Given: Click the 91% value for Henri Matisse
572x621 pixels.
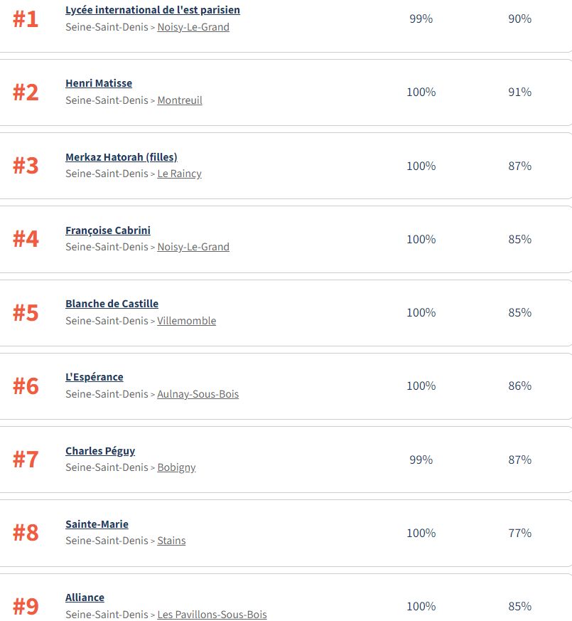Looking at the screenshot, I should (x=519, y=92).
